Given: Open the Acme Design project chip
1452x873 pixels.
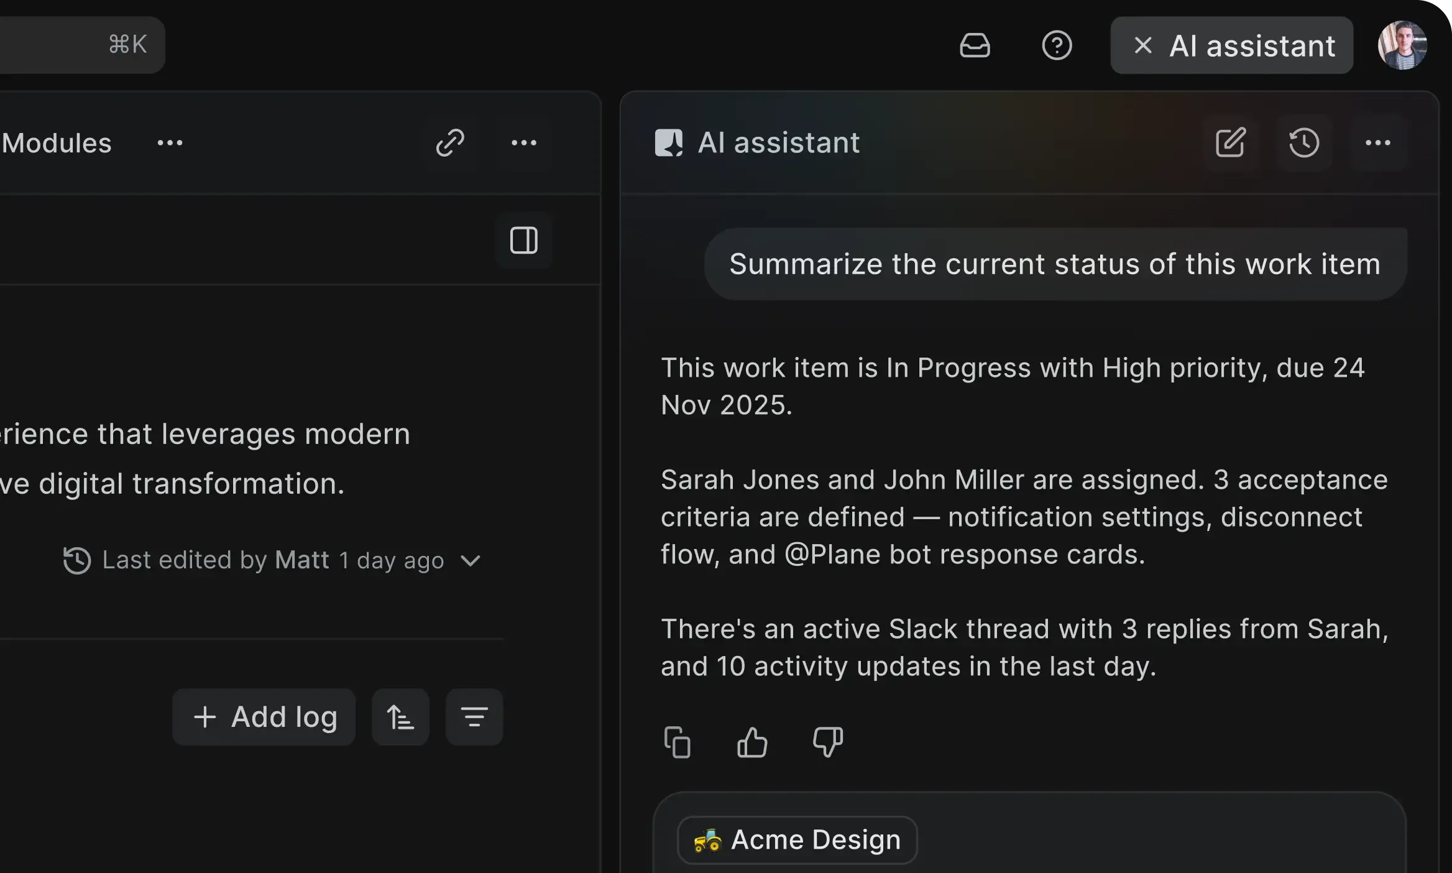Looking at the screenshot, I should point(797,839).
